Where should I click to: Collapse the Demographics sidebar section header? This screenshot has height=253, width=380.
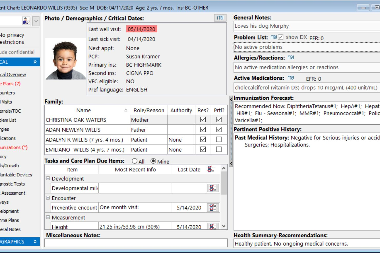point(35,241)
